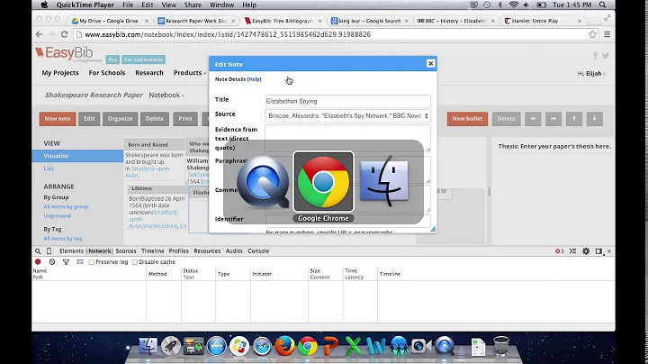Click the Twitter icon on EasyBib header
This screenshot has height=364, width=648.
(606, 56)
